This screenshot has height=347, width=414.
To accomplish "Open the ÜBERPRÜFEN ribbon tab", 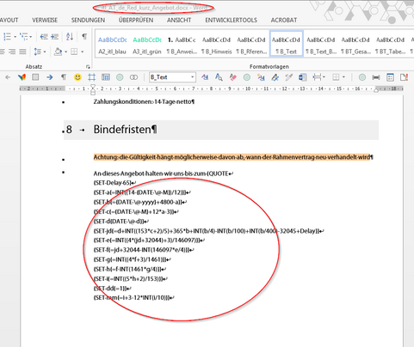I will click(x=136, y=21).
